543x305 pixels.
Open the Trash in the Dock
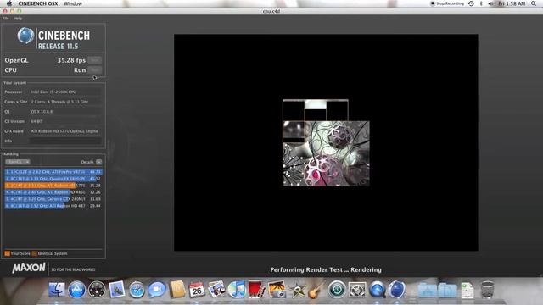point(487,290)
